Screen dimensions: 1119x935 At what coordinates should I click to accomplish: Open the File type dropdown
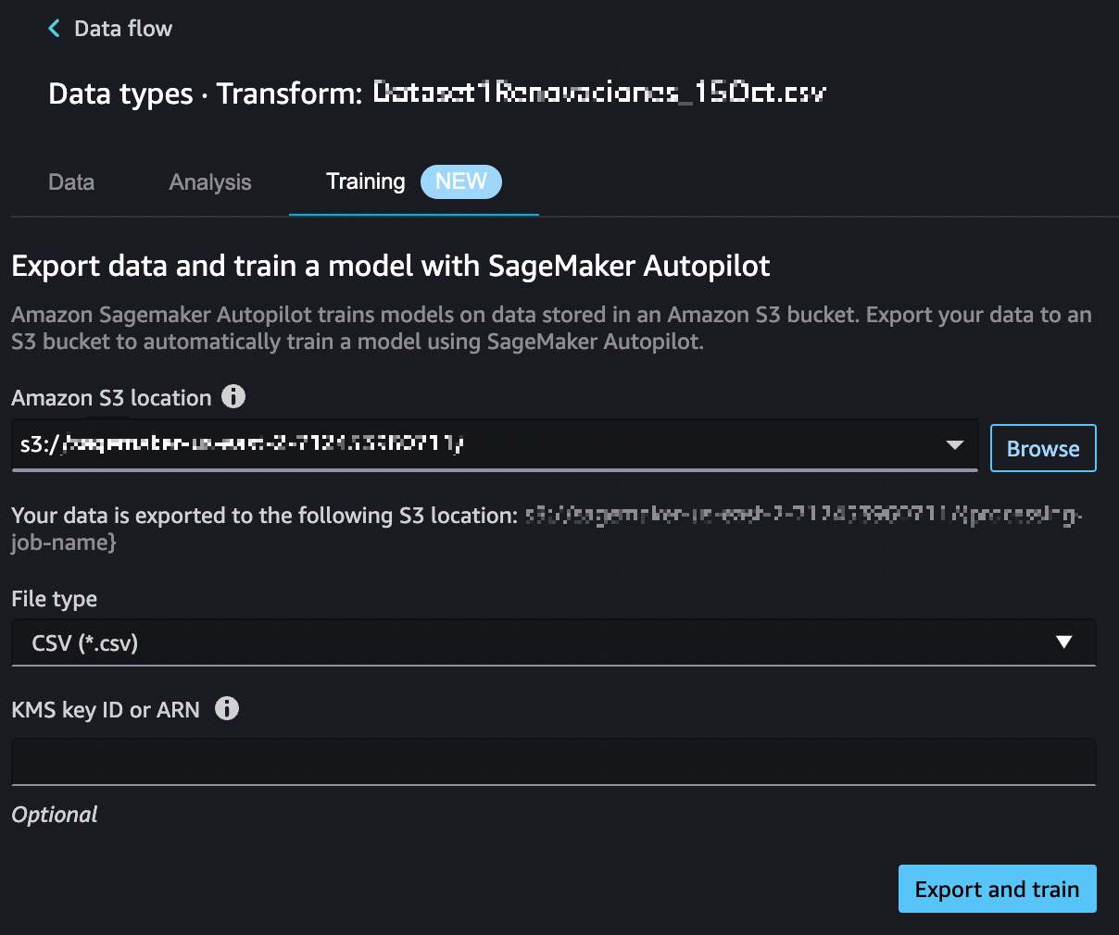pos(553,642)
